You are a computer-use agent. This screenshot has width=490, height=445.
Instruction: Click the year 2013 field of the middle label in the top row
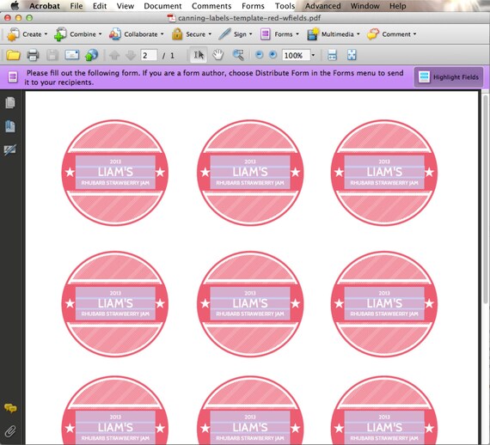tap(250, 162)
